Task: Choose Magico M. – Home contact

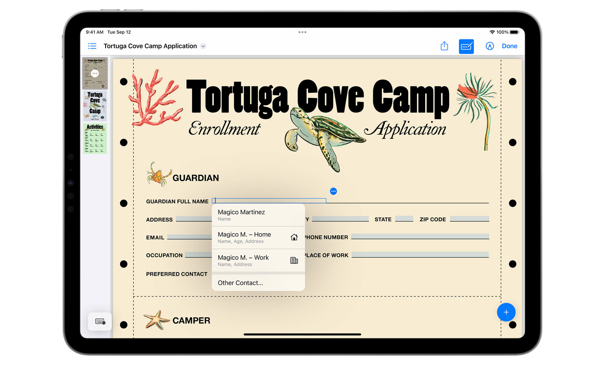Action: pos(258,238)
